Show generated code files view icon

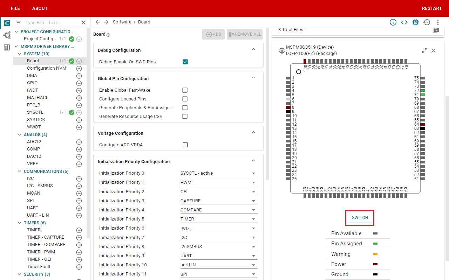point(404,22)
